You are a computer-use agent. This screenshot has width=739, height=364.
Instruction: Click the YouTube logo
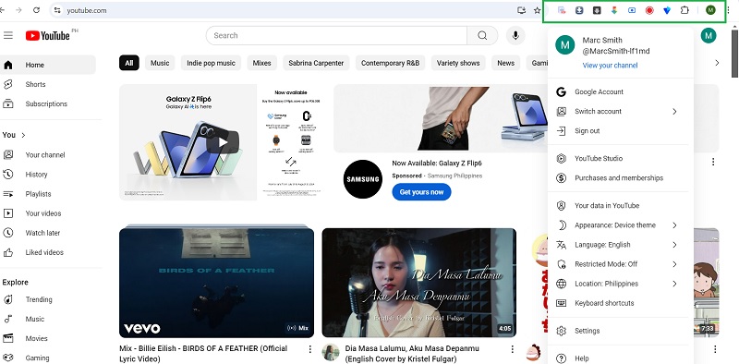click(x=48, y=35)
